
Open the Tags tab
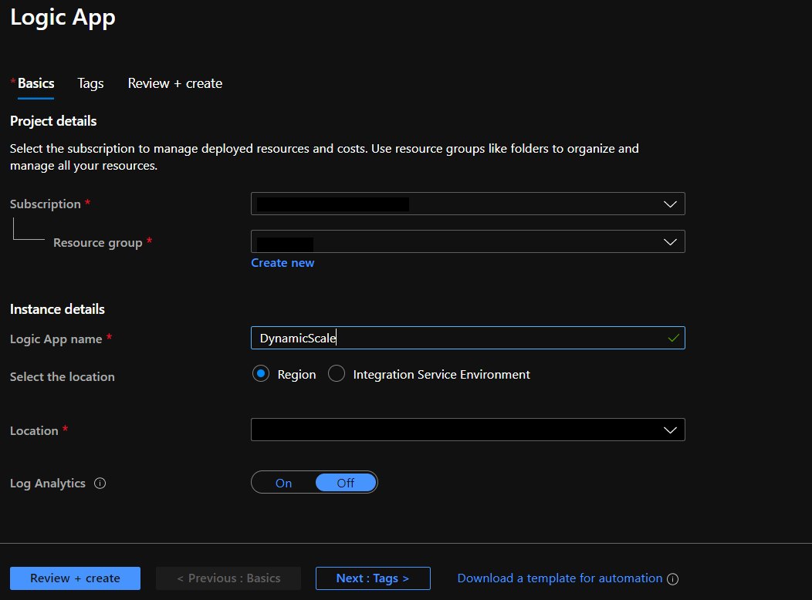click(90, 83)
